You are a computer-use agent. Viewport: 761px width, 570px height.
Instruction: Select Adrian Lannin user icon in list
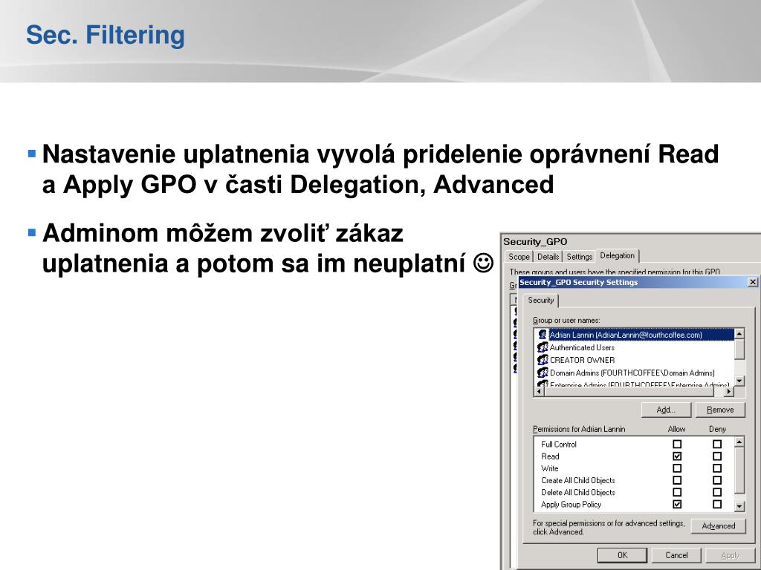(x=543, y=335)
